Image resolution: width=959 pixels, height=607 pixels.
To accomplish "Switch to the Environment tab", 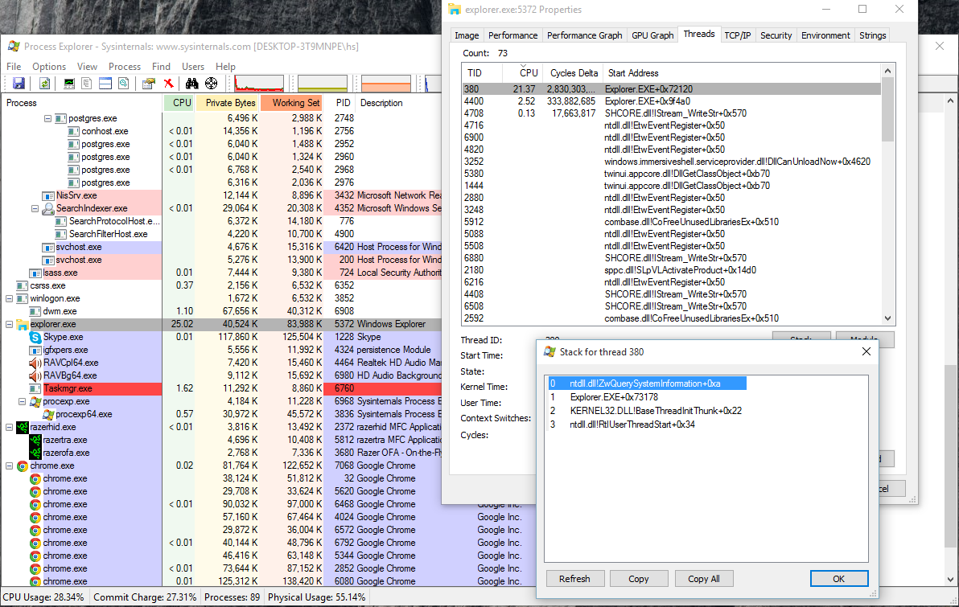I will tap(825, 35).
